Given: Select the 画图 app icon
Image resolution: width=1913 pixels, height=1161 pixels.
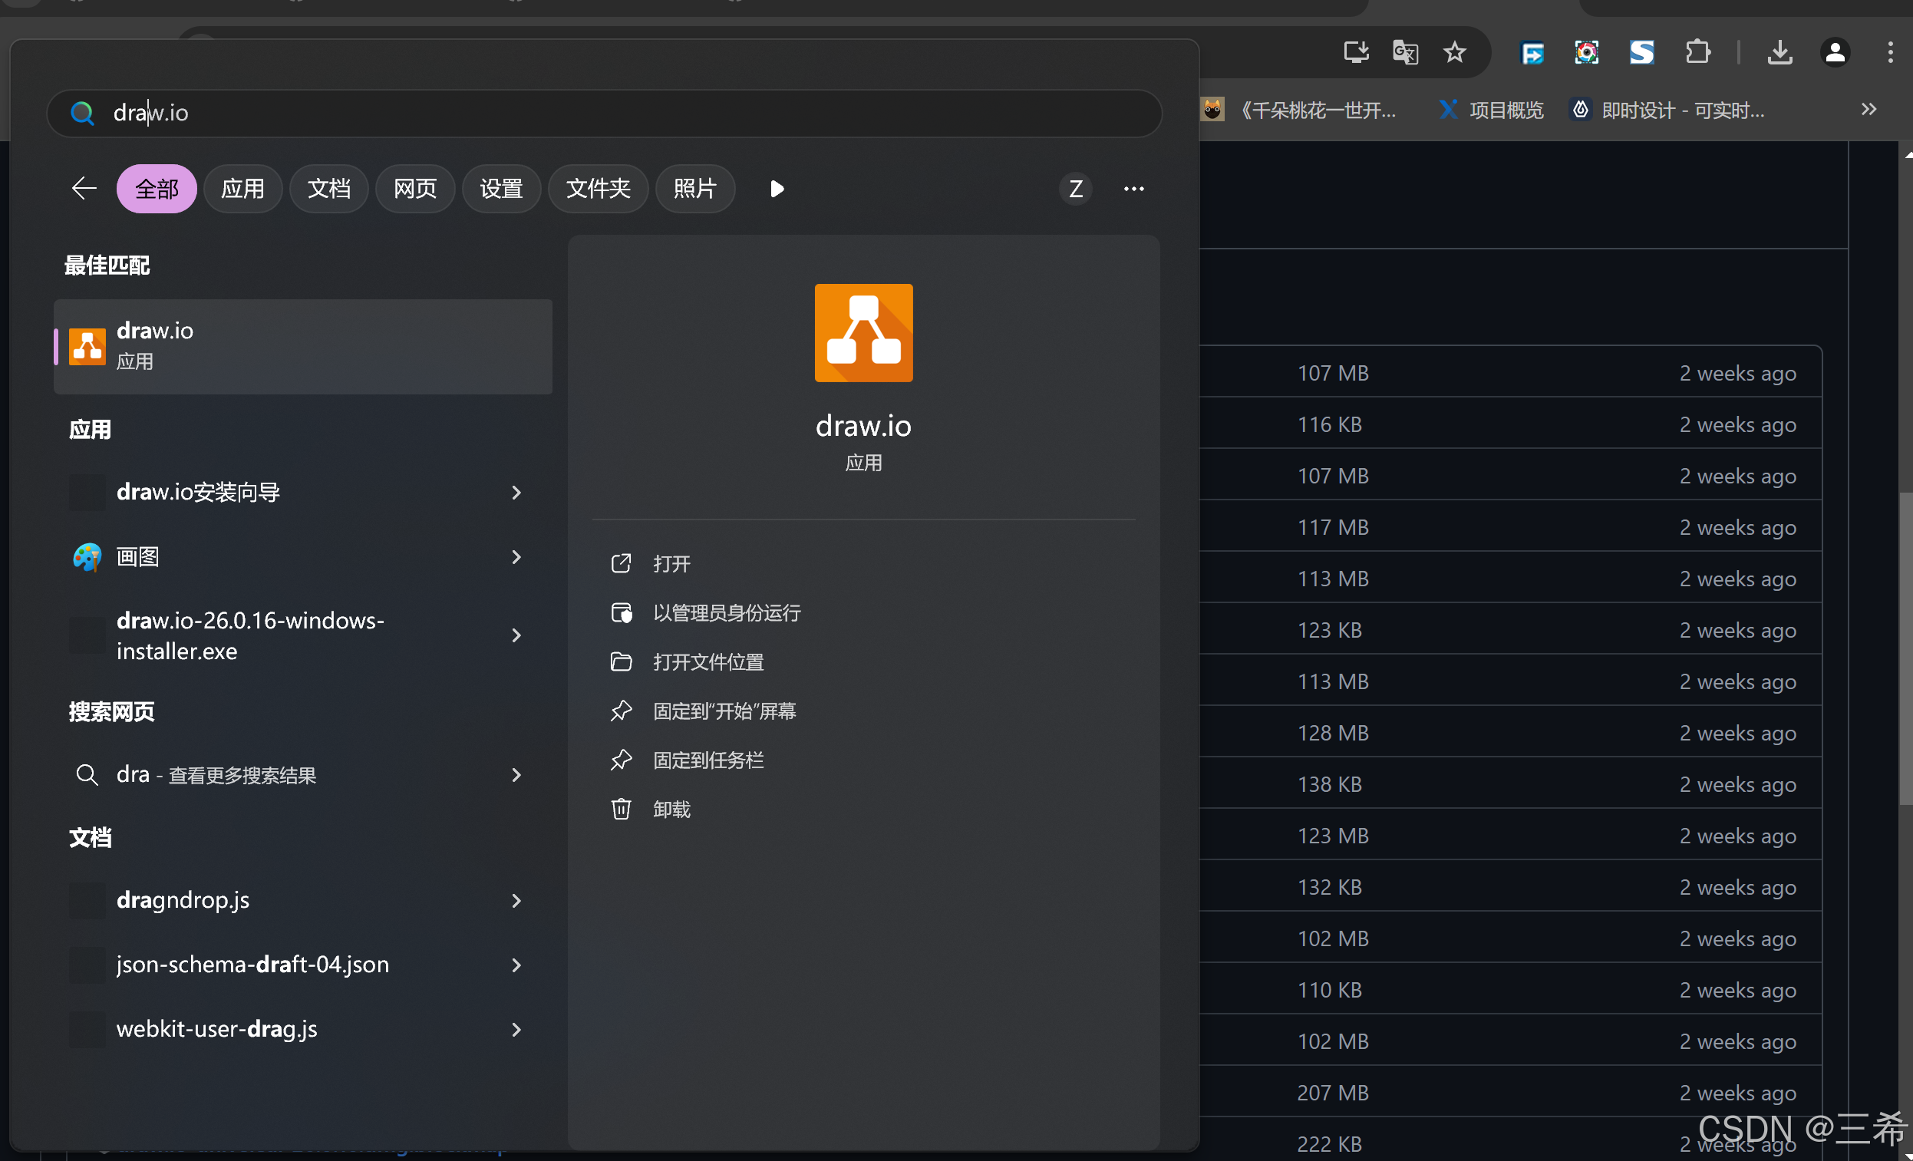Looking at the screenshot, I should 87,556.
